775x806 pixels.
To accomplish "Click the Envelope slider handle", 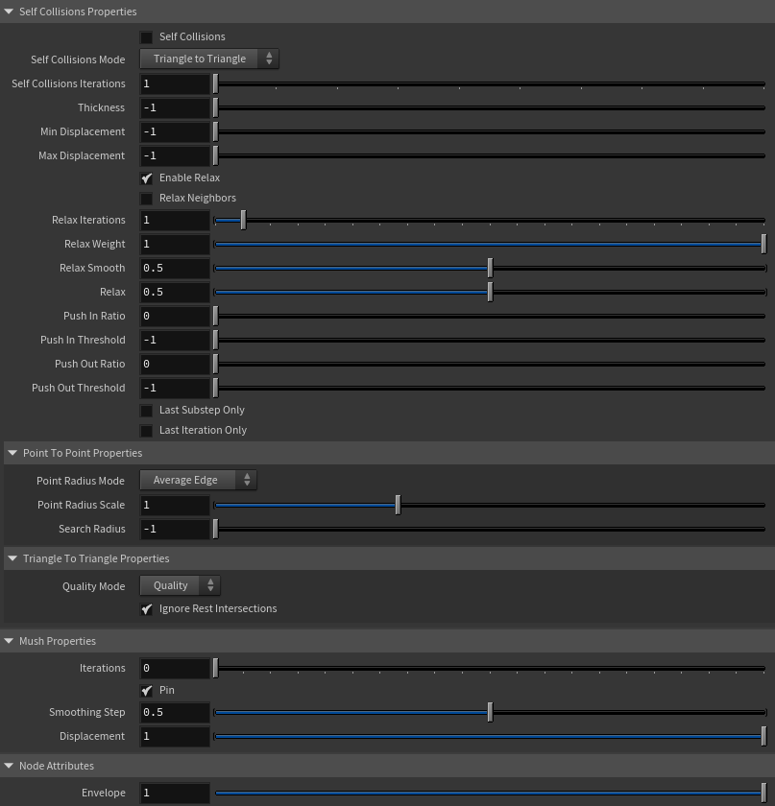I will pyautogui.click(x=763, y=794).
